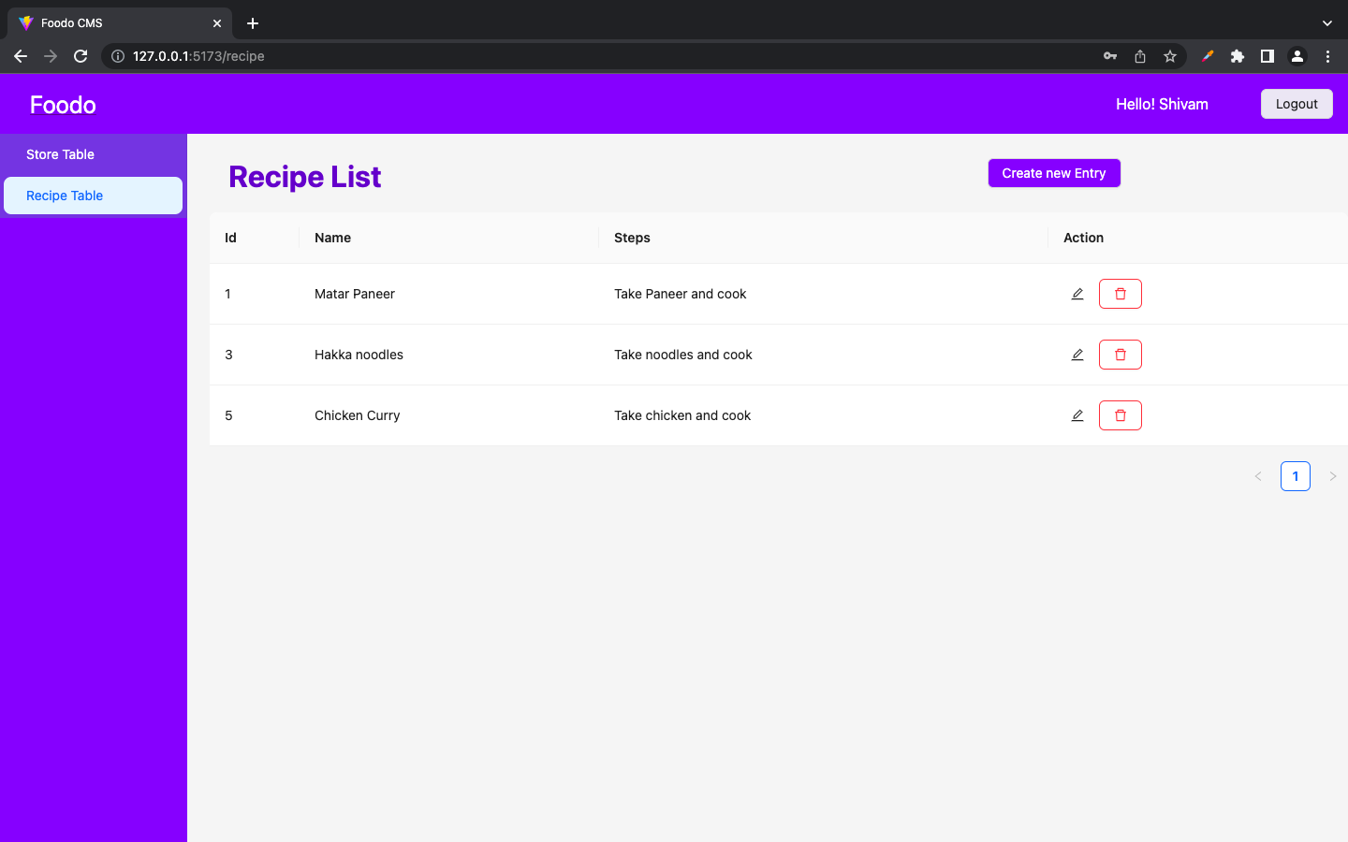Click the Id cell of Matar Paneer row
1348x842 pixels.
coord(255,294)
